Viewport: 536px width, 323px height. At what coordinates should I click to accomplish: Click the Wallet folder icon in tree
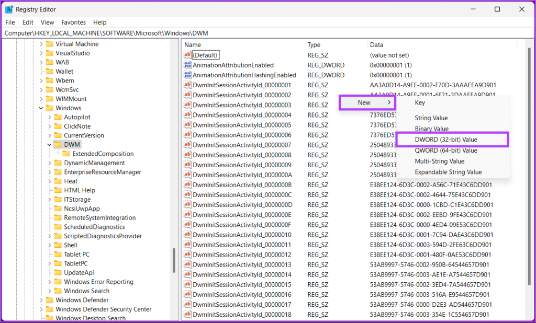click(50, 72)
